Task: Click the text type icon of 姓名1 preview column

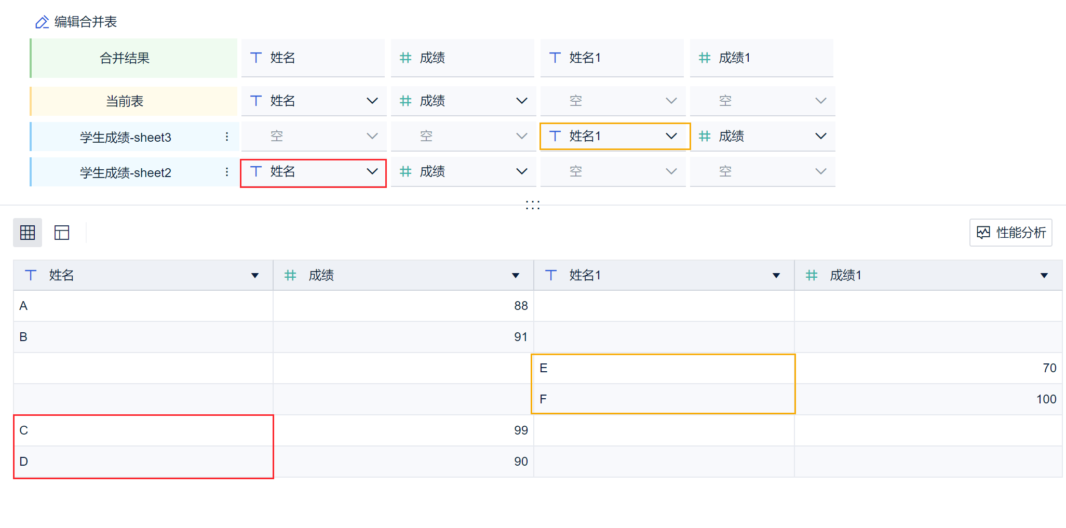Action: [x=551, y=275]
